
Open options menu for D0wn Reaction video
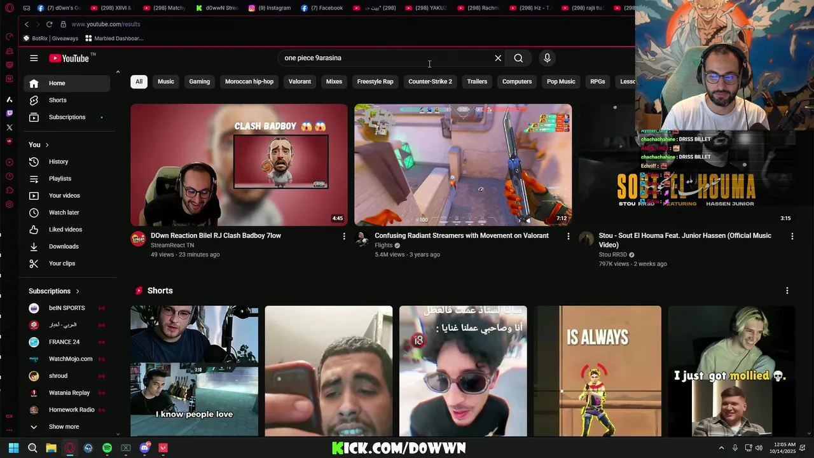(x=344, y=236)
